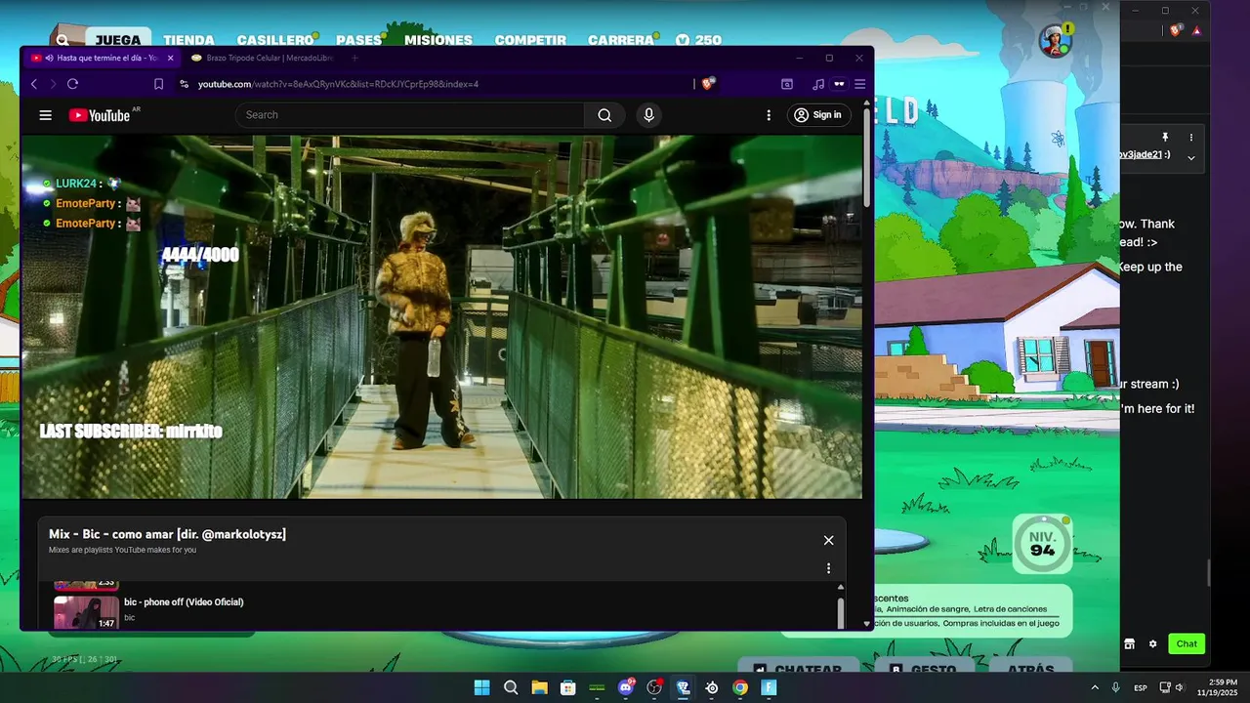Viewport: 1250px width, 703px height.
Task: Select the JUEGA tab in the game
Action: coord(118,40)
